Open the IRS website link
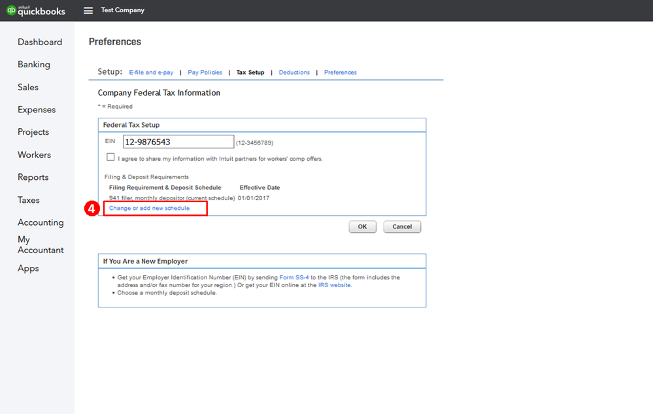 click(335, 285)
